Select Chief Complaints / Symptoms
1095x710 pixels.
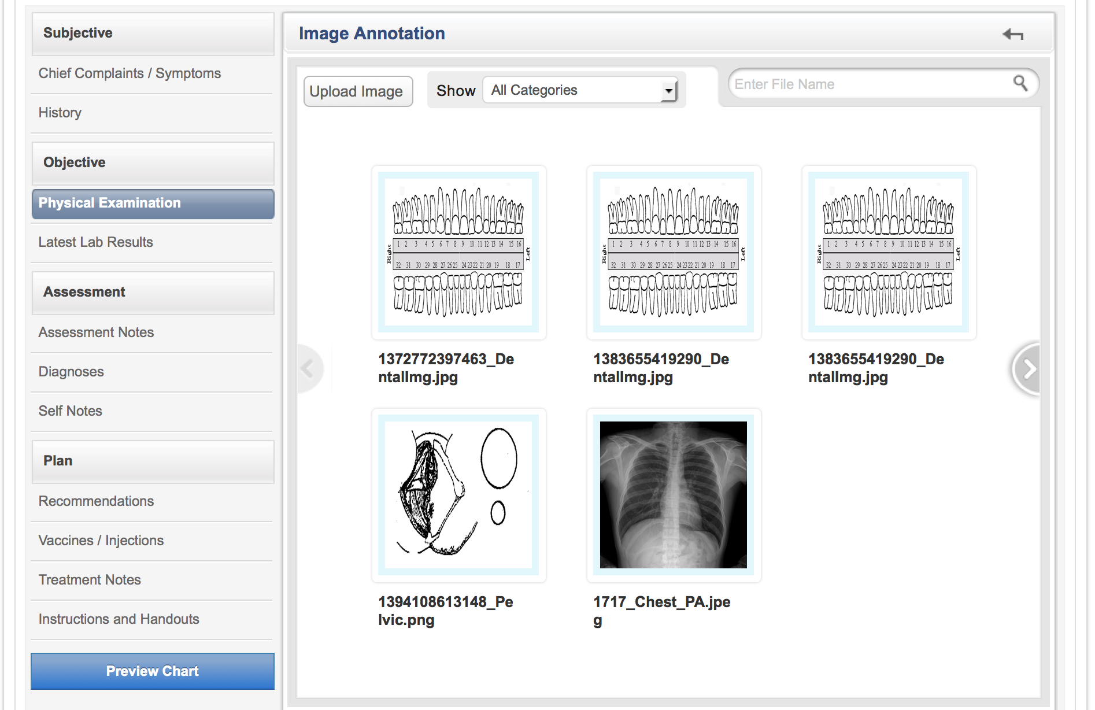[x=129, y=73]
